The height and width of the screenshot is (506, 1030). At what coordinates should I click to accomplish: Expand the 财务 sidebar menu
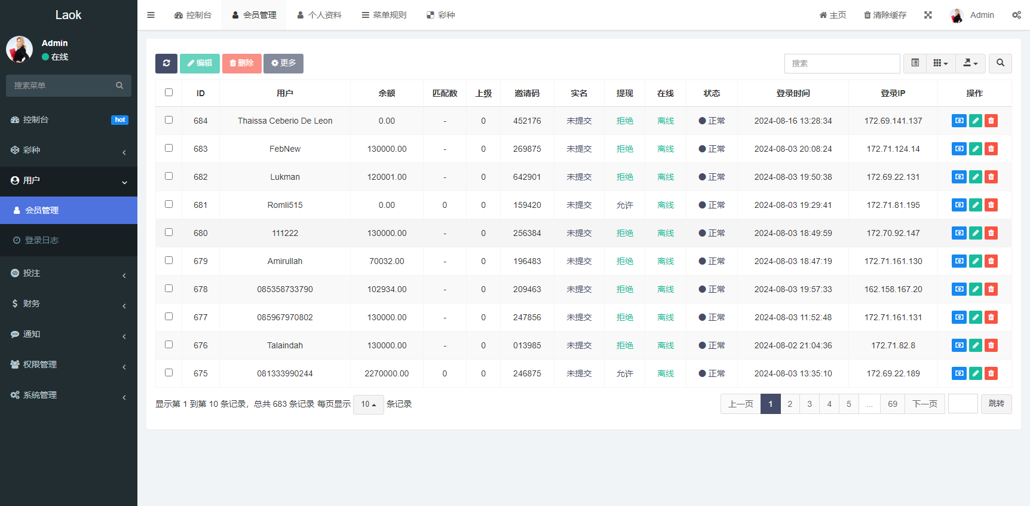coord(68,303)
